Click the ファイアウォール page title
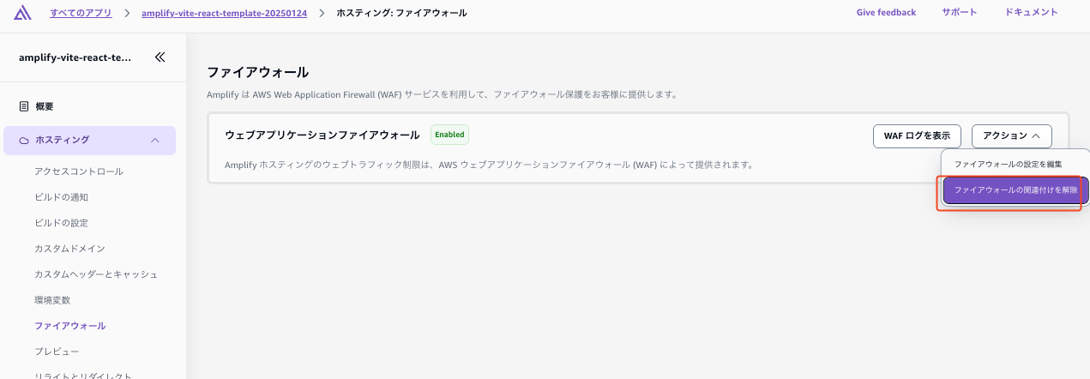 258,72
